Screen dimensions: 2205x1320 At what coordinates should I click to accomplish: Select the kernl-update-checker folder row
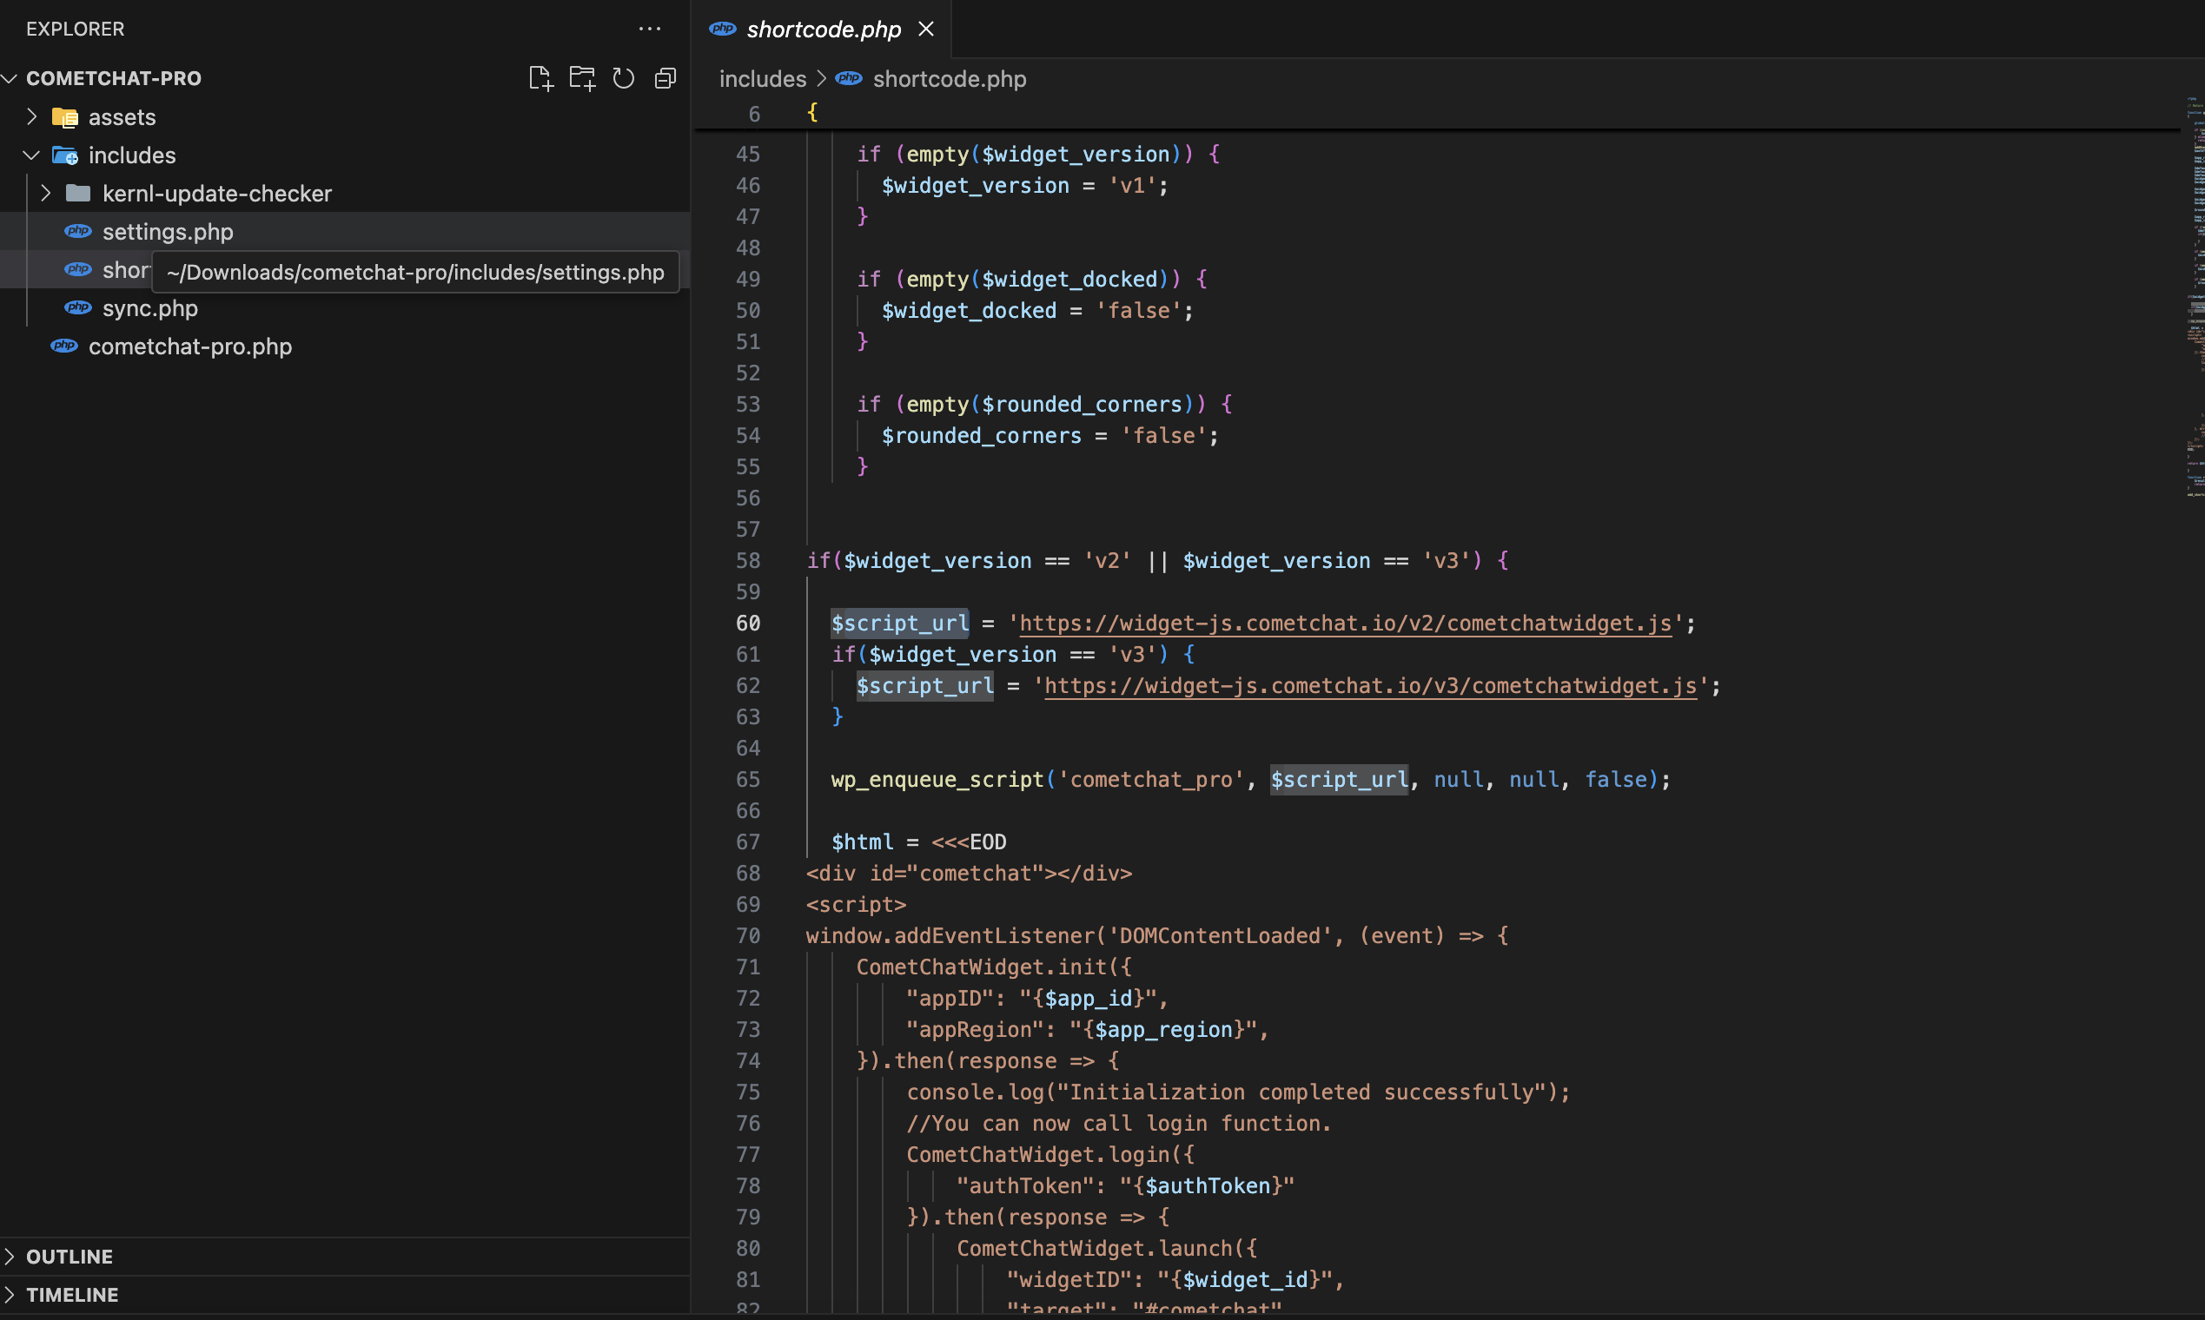pyautogui.click(x=345, y=193)
